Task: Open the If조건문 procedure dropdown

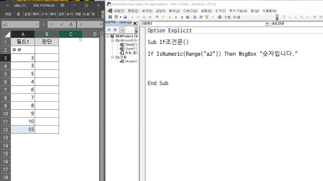Action: [x=297, y=24]
